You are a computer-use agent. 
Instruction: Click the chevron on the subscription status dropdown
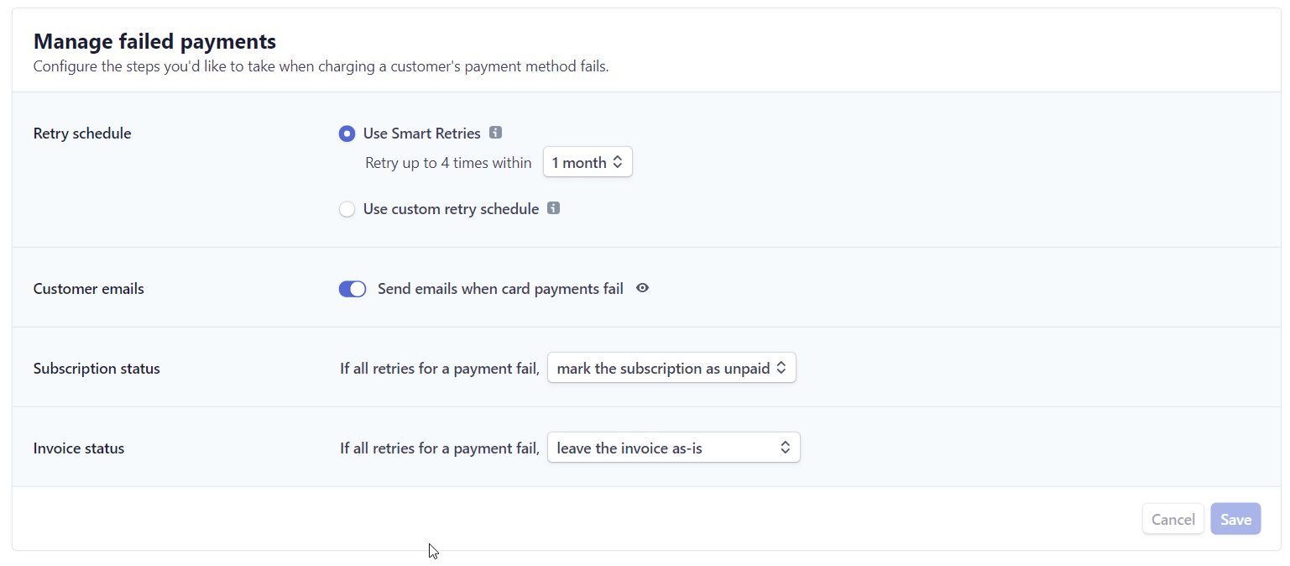[x=783, y=367]
